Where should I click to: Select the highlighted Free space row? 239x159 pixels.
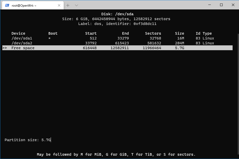tap(117, 48)
